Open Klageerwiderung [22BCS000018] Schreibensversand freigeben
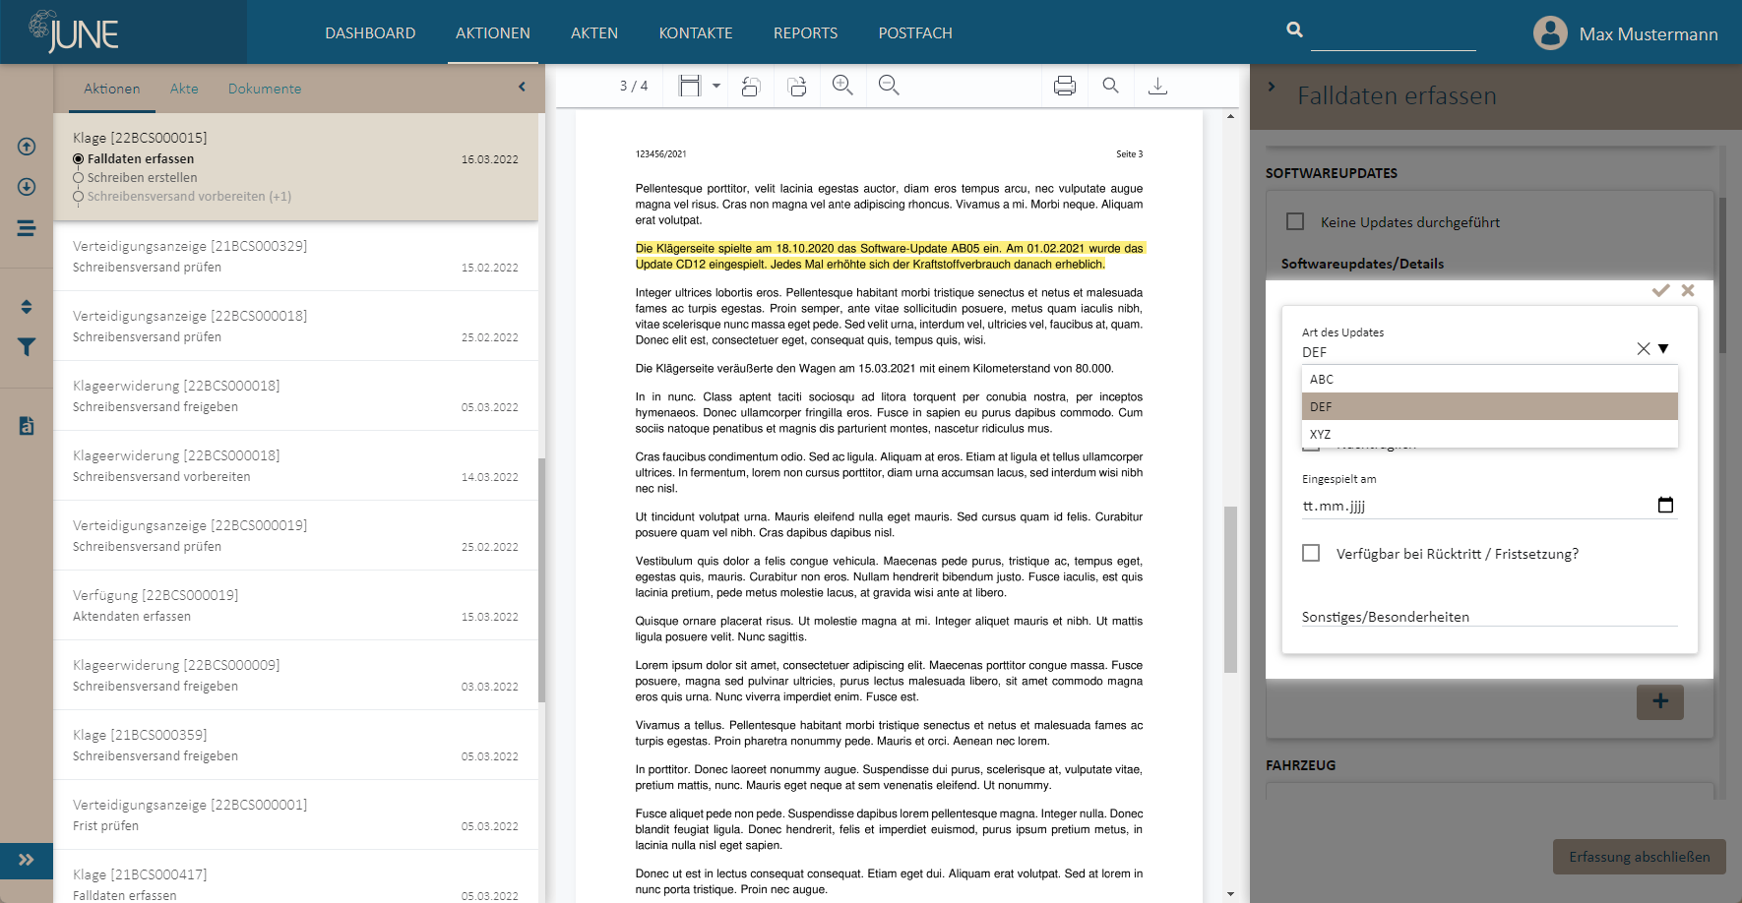 pos(295,395)
